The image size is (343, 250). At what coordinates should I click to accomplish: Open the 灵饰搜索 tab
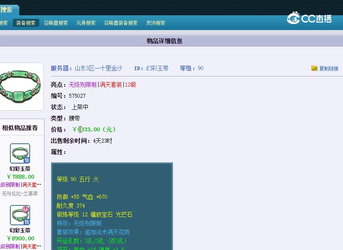[155, 23]
